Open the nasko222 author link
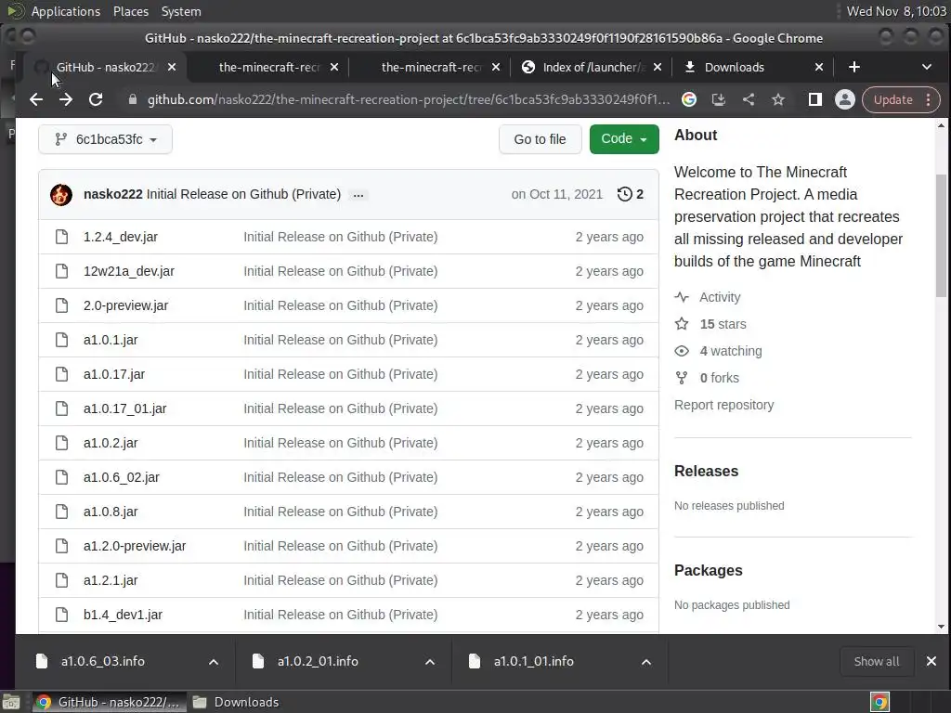Screen dimensions: 951x713 point(112,194)
